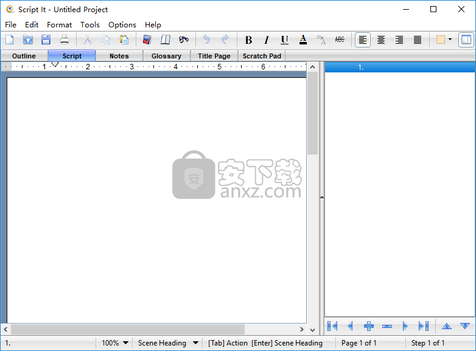Move the step down with triangle icon
This screenshot has width=476, height=351.
pyautogui.click(x=465, y=326)
